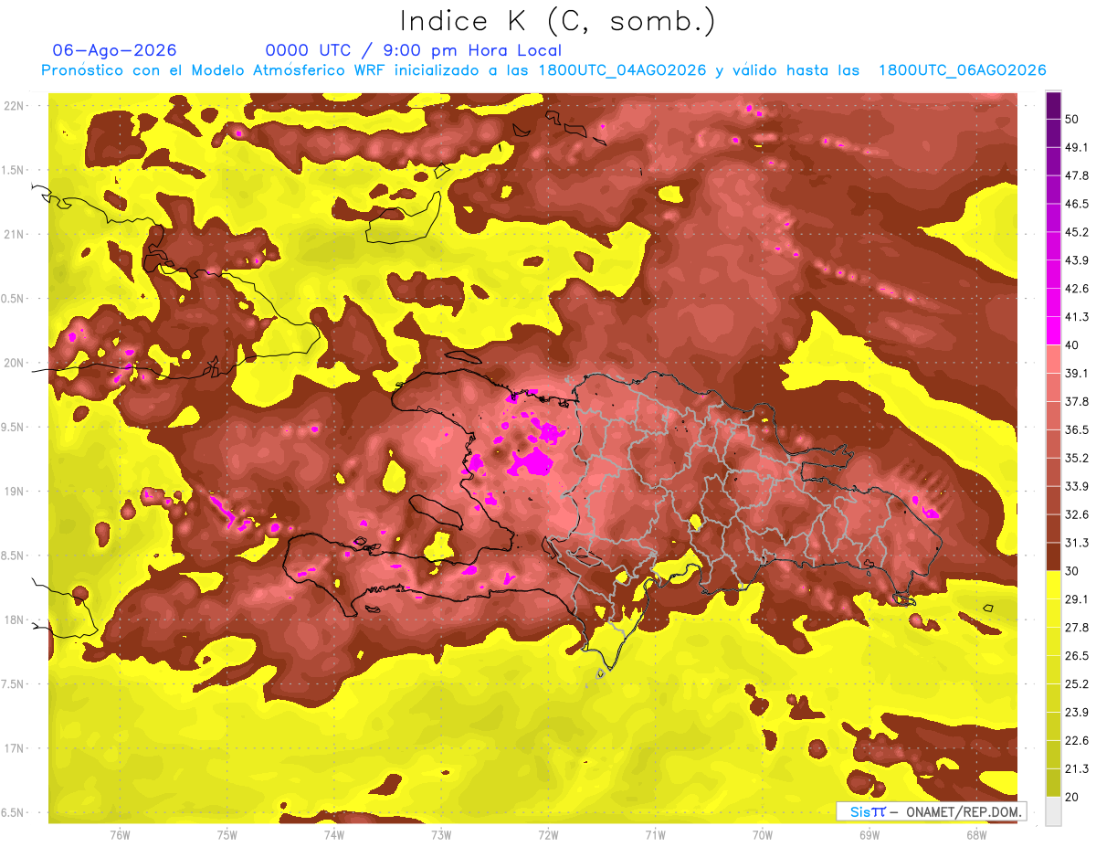Select the colorbar value "21.3"
Screen dimensions: 1096x847
pyautogui.click(x=1077, y=768)
